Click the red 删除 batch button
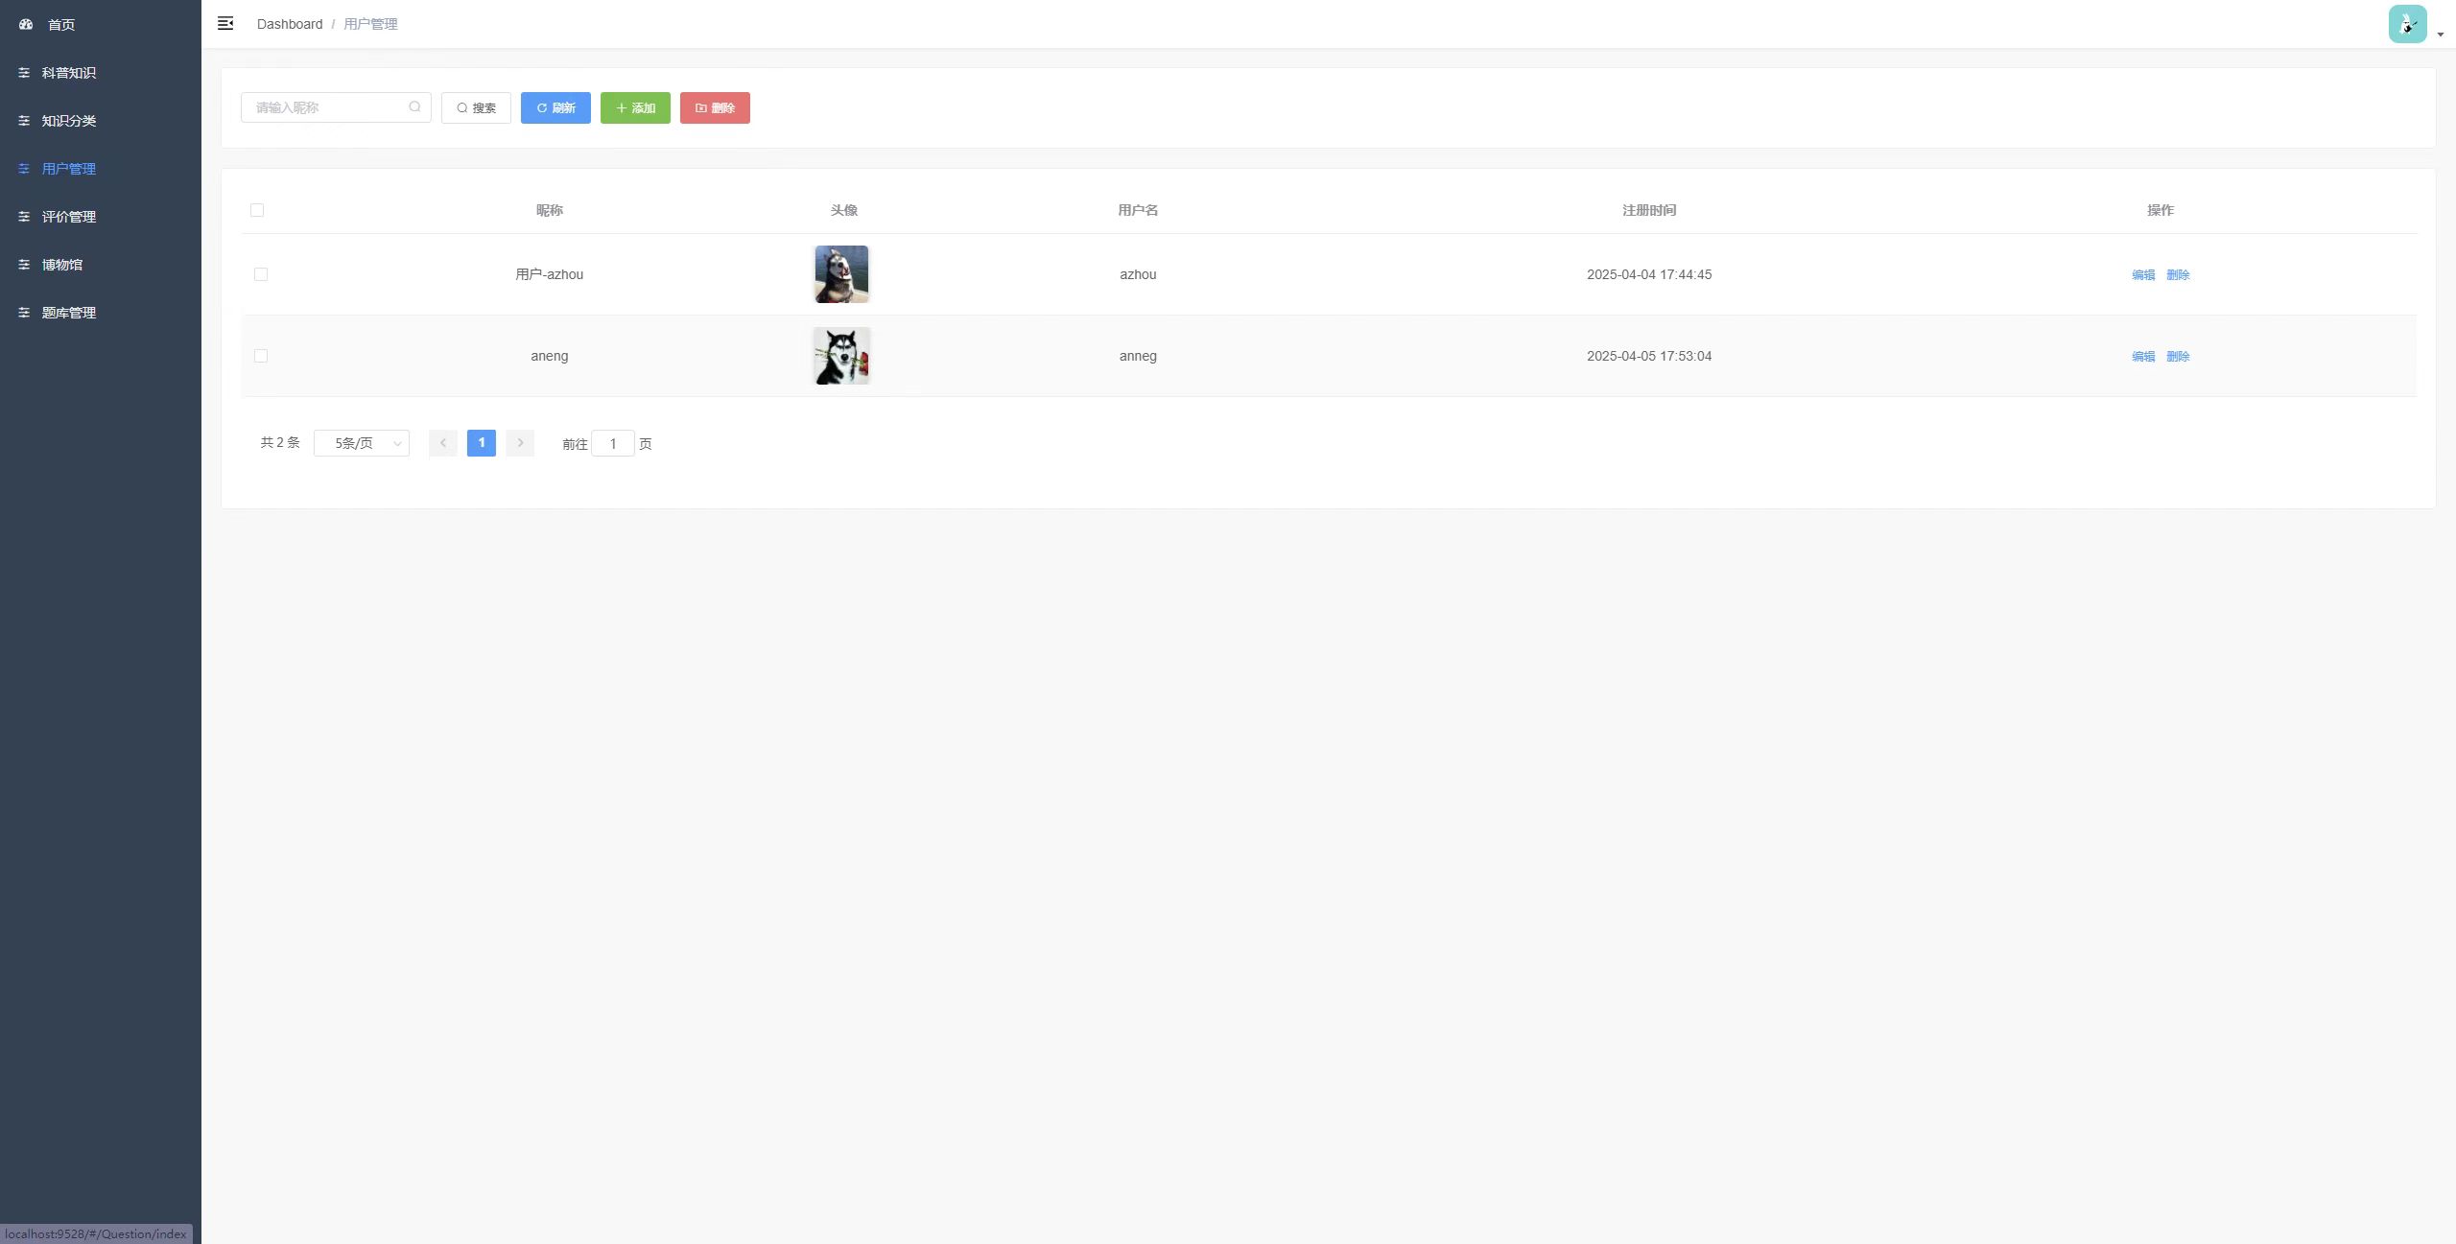 715,108
